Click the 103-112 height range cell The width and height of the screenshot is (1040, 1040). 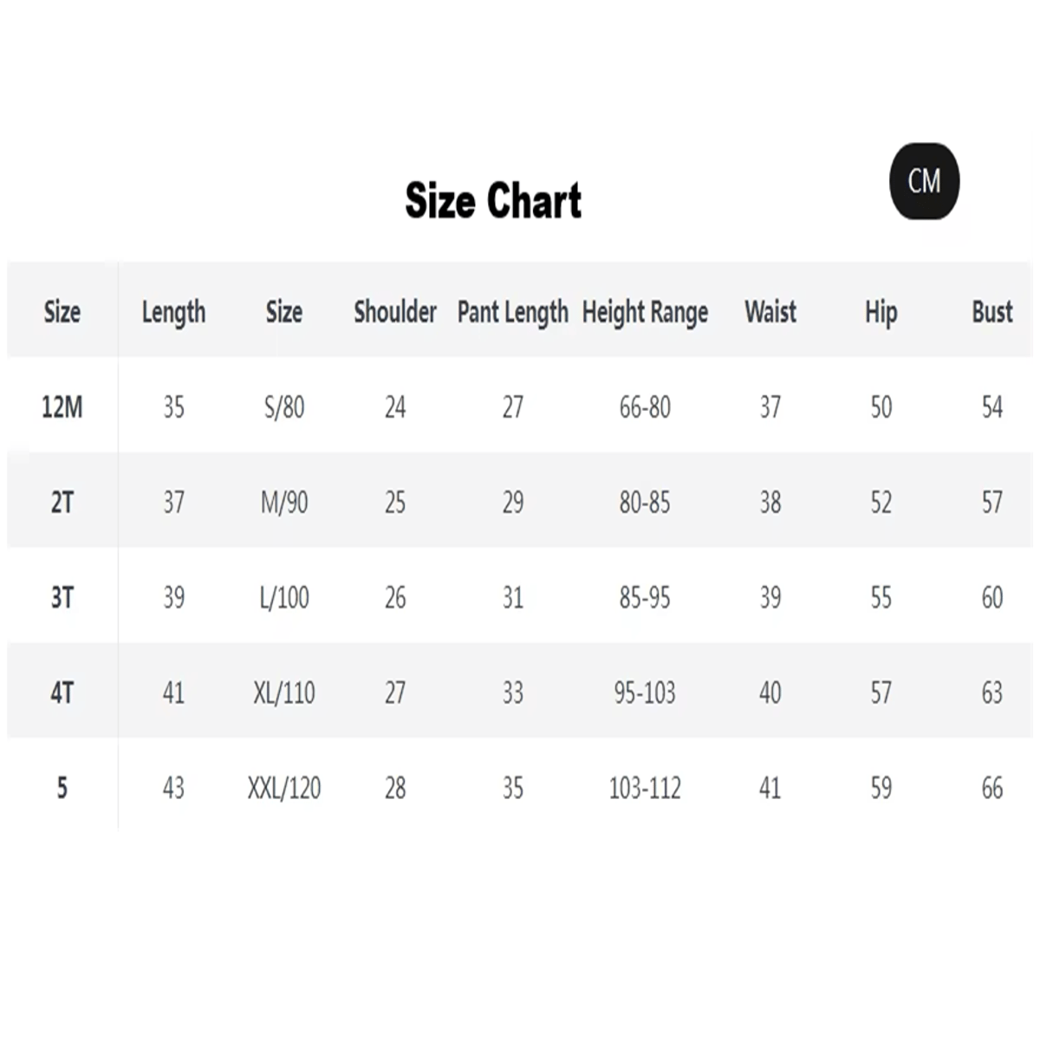click(x=645, y=788)
